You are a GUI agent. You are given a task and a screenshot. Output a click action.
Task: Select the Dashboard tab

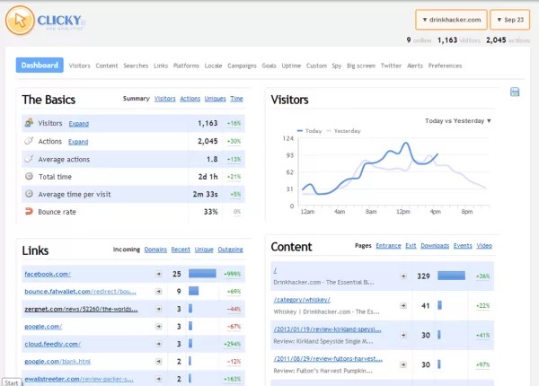pyautogui.click(x=40, y=65)
